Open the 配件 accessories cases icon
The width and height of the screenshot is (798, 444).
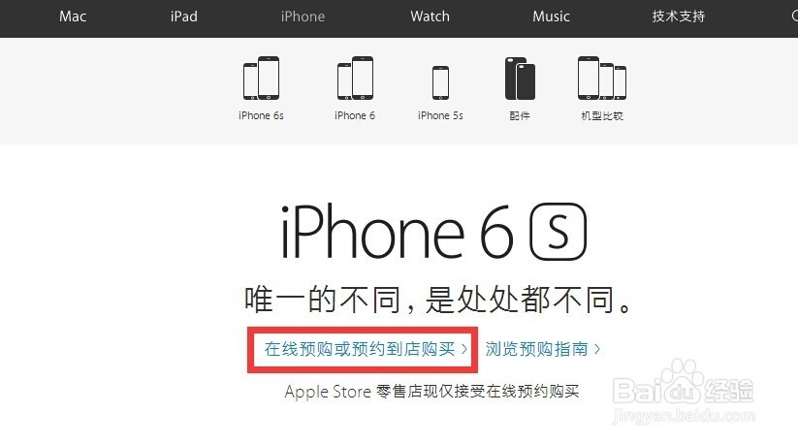point(520,79)
